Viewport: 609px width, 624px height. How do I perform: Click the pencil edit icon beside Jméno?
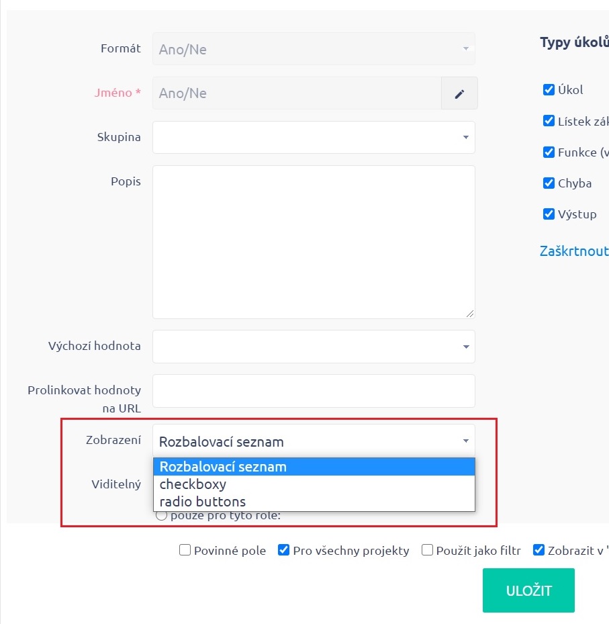click(x=459, y=93)
